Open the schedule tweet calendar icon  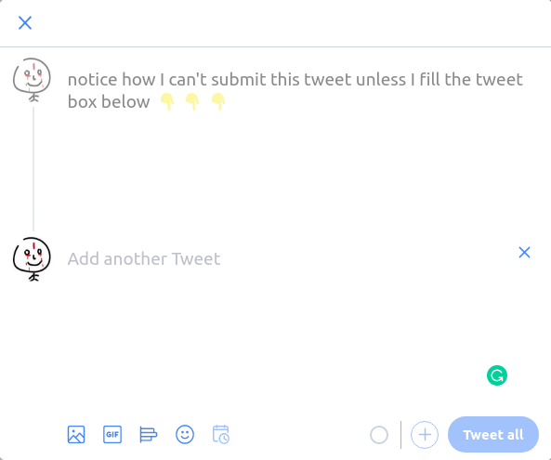[221, 435]
